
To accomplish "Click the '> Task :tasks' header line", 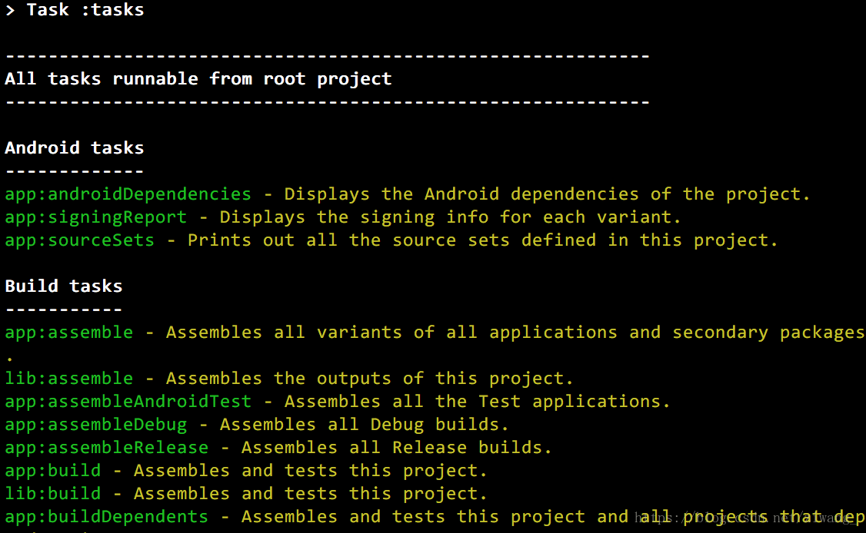I will [x=75, y=10].
